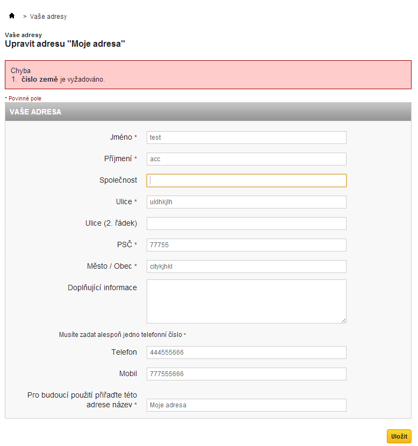418x446 pixels.
Task: Open the Vaše adresy breadcrumb link
Action: coord(48,17)
